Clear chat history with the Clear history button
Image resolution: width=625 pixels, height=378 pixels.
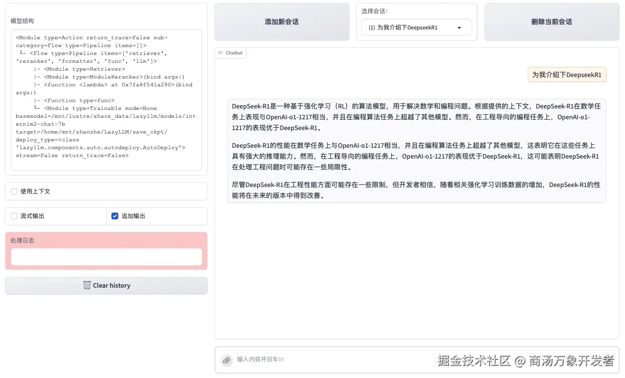pyautogui.click(x=106, y=285)
